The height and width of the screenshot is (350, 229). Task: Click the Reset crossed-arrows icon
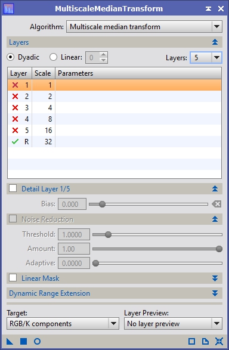tap(219, 341)
